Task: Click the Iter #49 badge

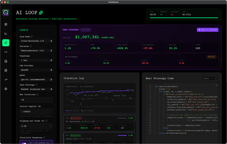Action: pos(86,30)
